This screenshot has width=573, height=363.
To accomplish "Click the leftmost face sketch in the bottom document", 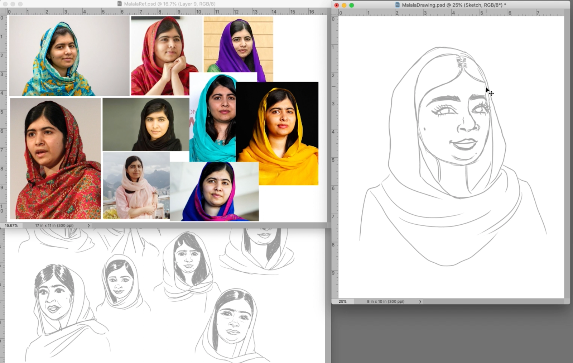I will coord(52,297).
